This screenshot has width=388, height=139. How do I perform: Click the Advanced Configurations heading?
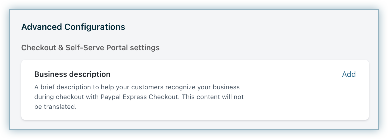pyautogui.click(x=73, y=27)
